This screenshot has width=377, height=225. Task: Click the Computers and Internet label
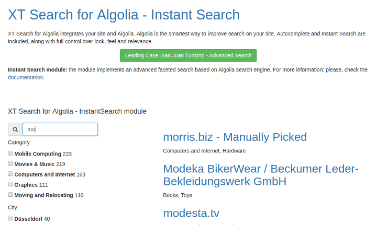45,174
